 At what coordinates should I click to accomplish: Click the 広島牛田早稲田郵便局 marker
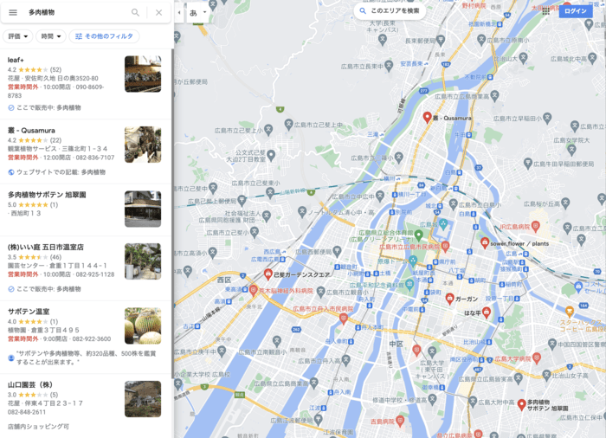528,163
